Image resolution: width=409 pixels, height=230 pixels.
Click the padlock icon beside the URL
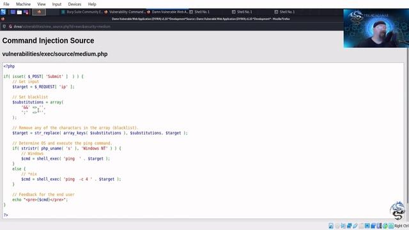coord(10,26)
